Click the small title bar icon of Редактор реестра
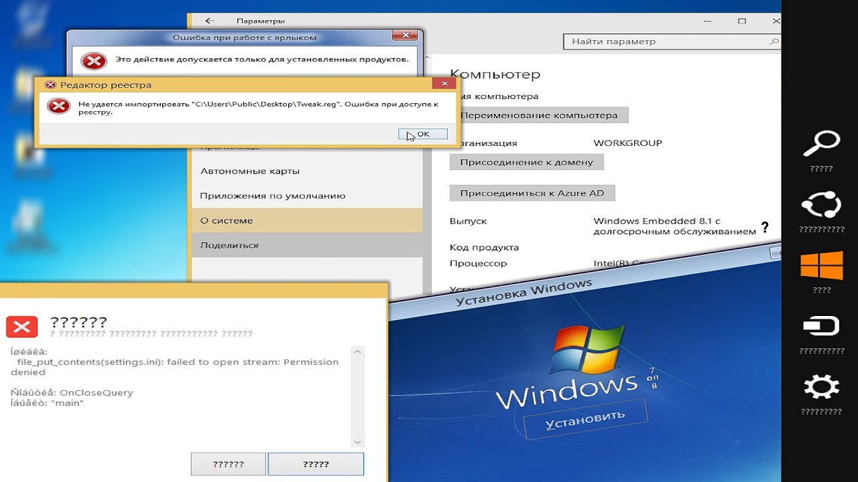 50,85
